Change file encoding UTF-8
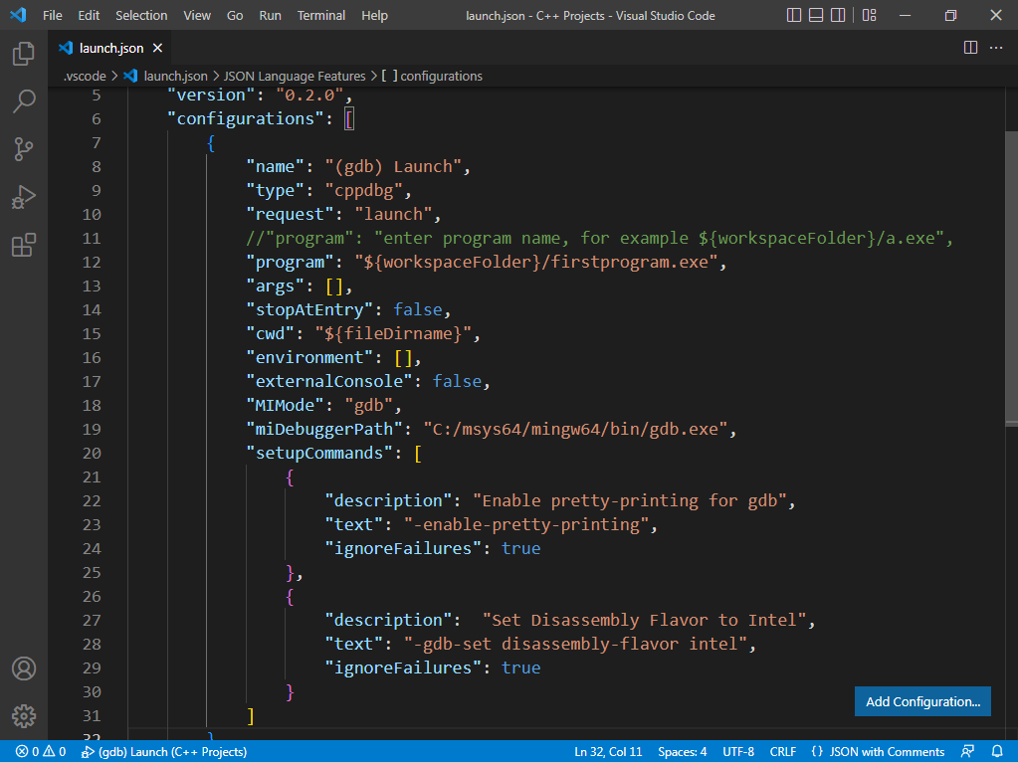This screenshot has width=1018, height=763. [738, 751]
